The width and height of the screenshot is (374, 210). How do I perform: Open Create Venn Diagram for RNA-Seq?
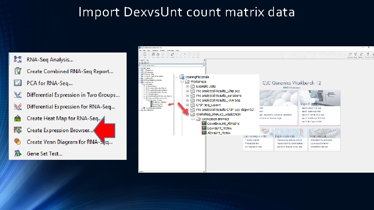pos(69,142)
